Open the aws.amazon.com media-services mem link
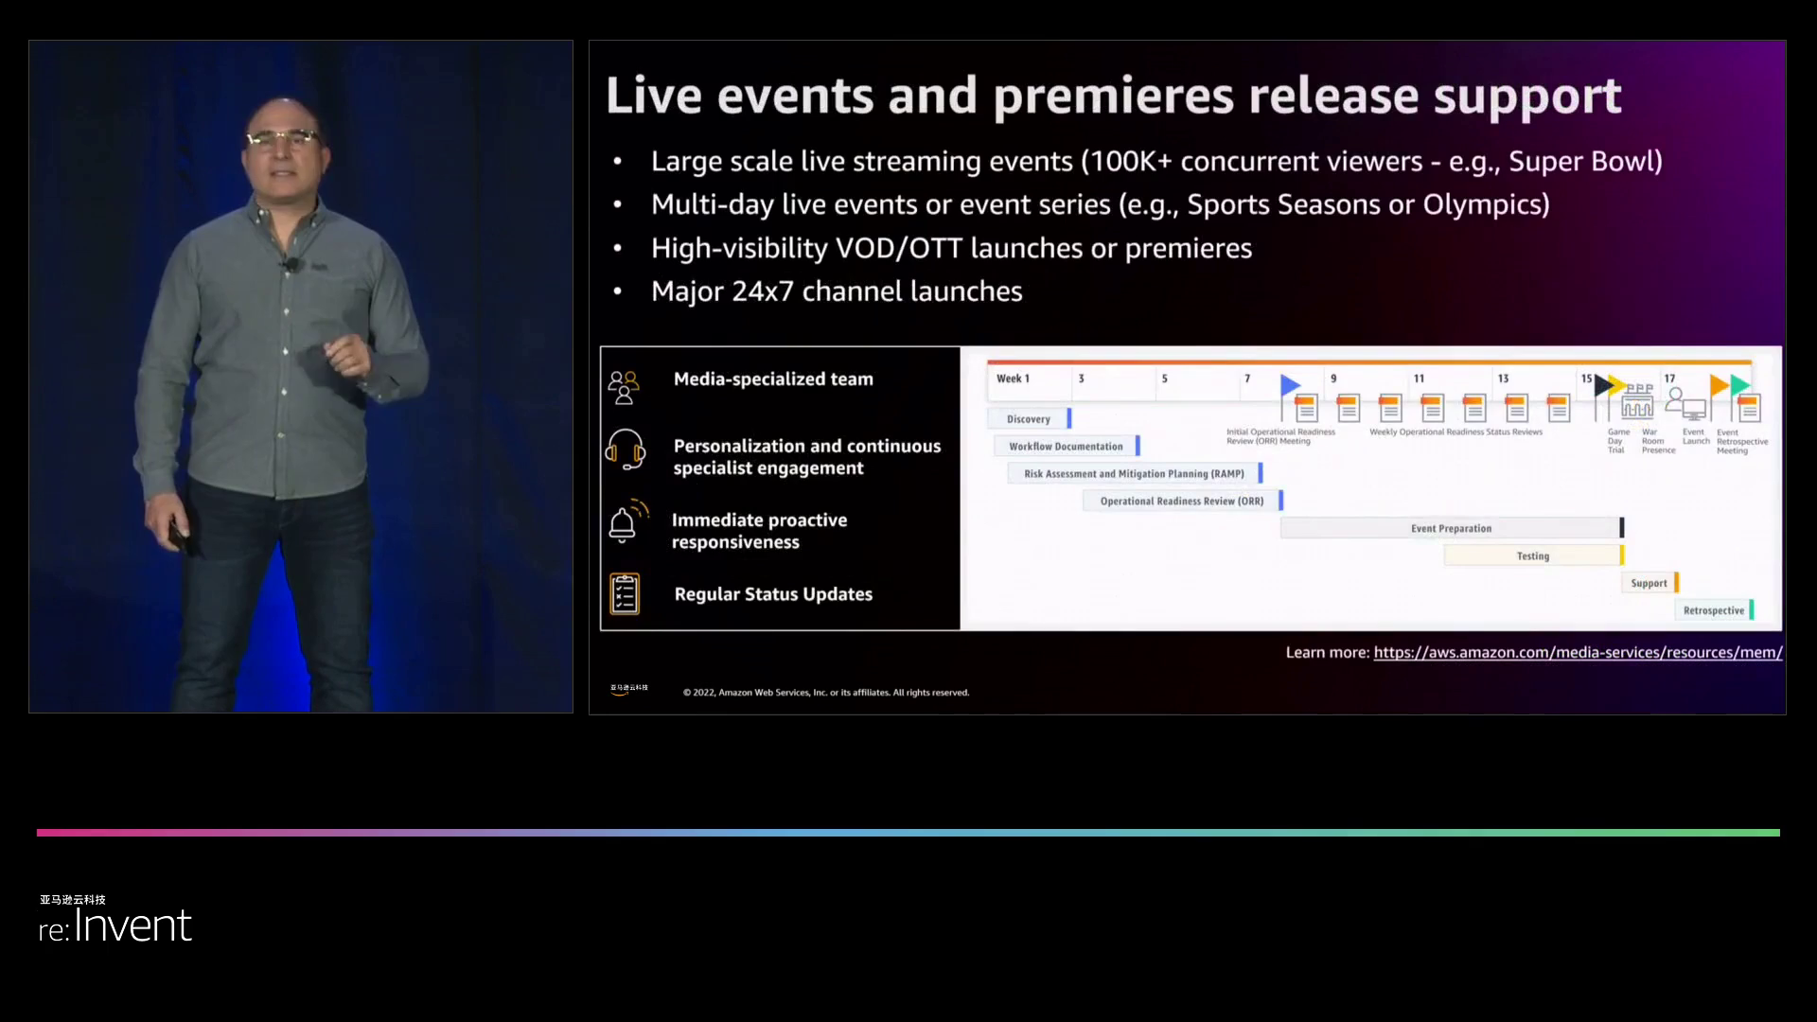1817x1022 pixels. pos(1578,652)
